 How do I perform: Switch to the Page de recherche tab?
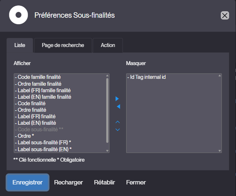coord(63,45)
